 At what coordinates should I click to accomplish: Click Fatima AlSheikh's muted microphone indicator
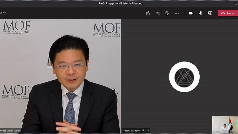[143, 131]
